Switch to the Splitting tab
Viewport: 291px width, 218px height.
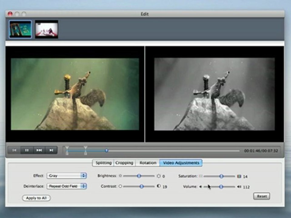[x=103, y=163]
